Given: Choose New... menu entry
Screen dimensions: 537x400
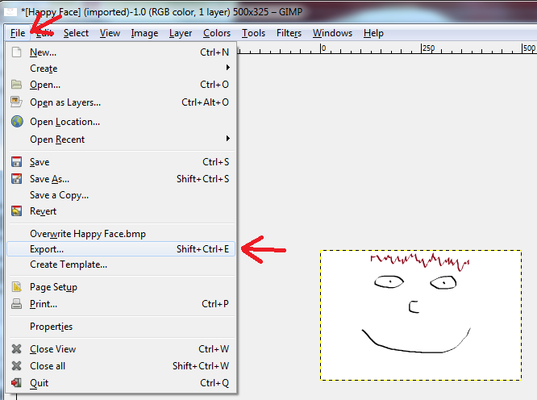Looking at the screenshot, I should point(121,52).
